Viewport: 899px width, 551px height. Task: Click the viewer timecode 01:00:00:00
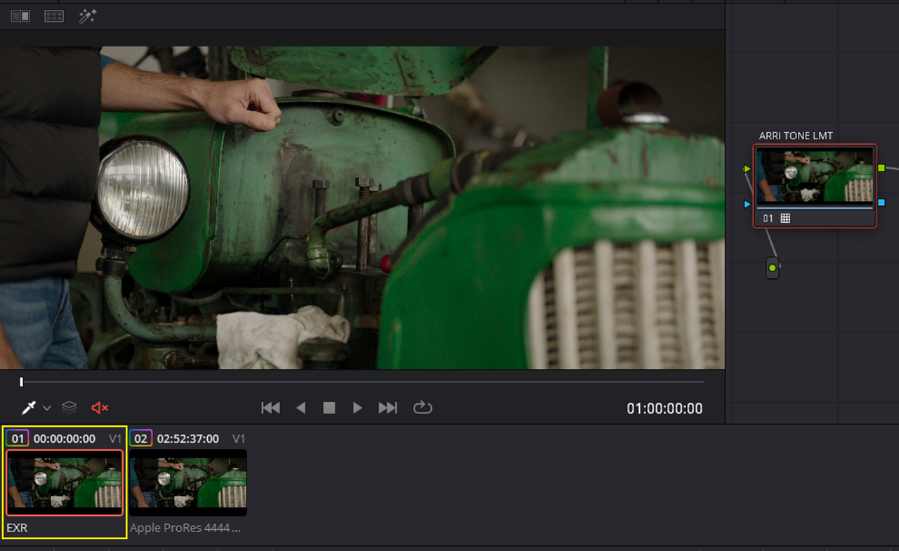tap(664, 408)
